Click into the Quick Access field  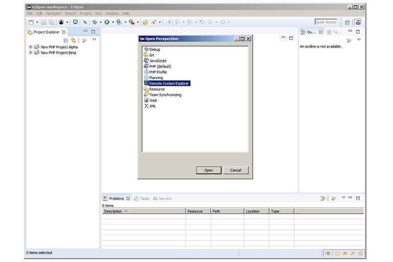(326, 22)
